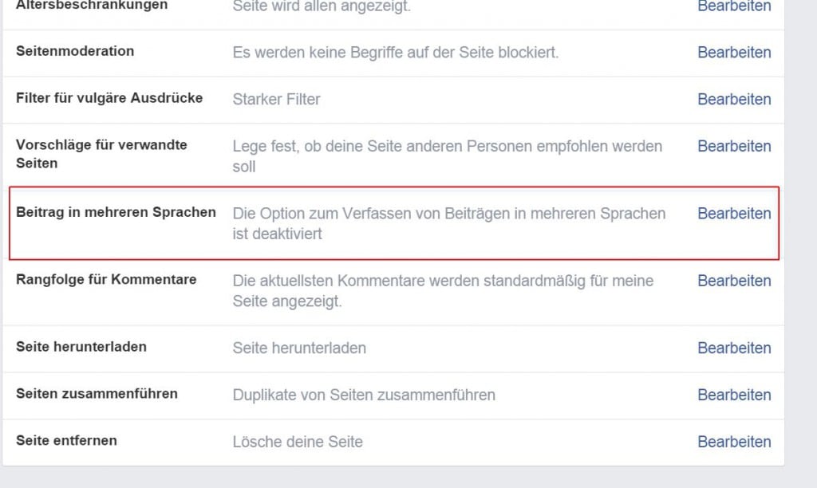Click the 'Lösche deine Seite' description
This screenshot has width=817, height=488.
coord(298,442)
